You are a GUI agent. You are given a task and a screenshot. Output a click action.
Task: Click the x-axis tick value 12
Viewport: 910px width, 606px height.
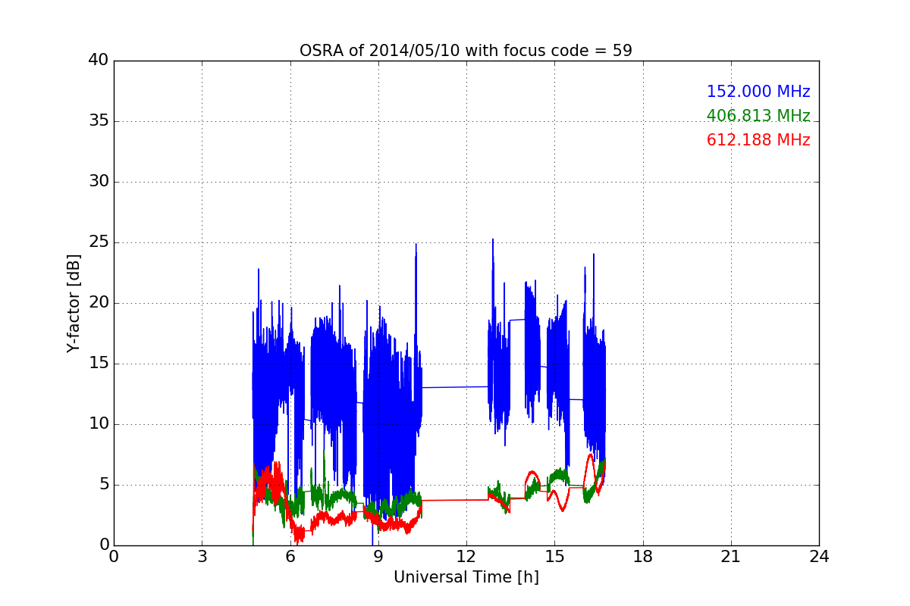466,557
